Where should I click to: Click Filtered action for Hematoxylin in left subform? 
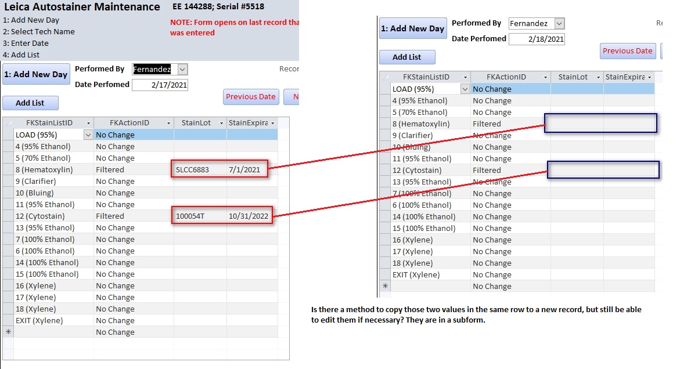pos(134,170)
